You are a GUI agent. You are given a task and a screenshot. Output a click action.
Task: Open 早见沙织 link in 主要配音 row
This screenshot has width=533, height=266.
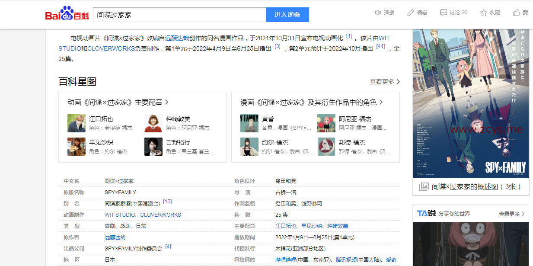tap(312, 226)
